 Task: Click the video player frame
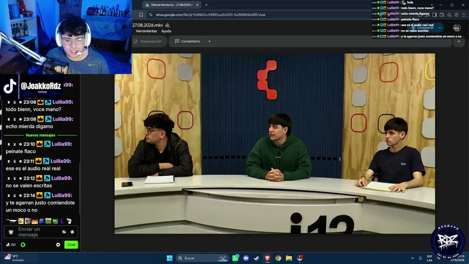275,144
